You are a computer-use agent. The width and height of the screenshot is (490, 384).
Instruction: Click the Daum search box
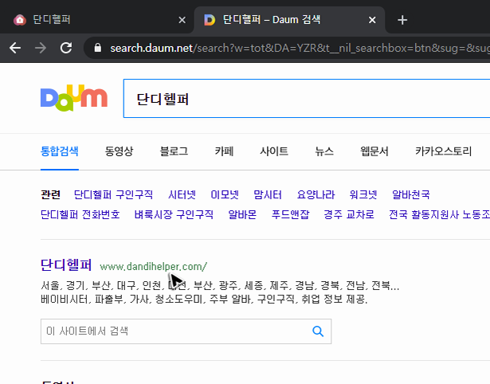pyautogui.click(x=307, y=99)
